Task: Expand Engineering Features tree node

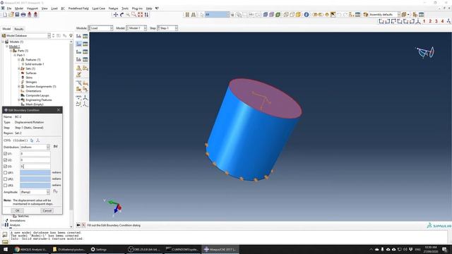Action: [x=19, y=99]
